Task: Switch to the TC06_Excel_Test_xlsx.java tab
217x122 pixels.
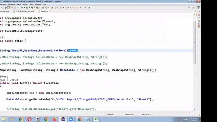Action: point(23,11)
